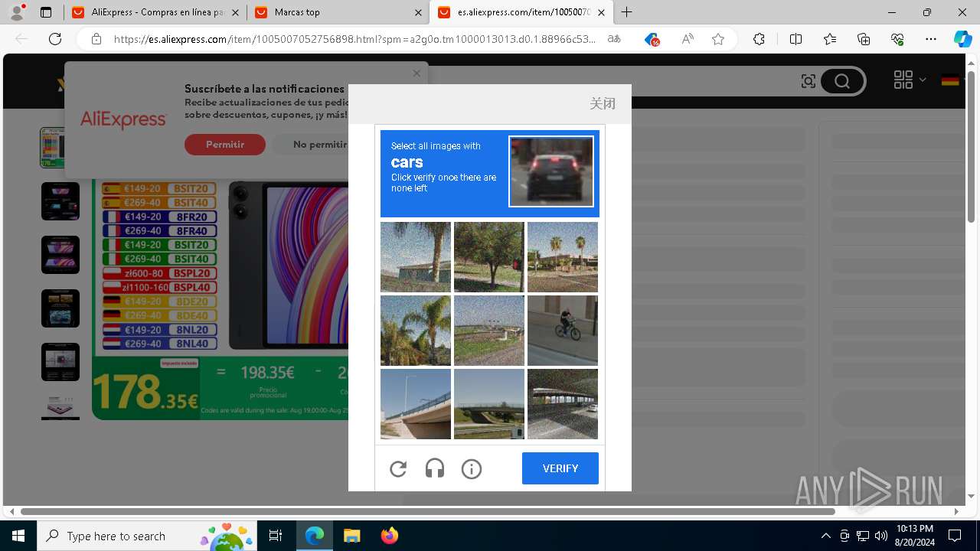The height and width of the screenshot is (551, 980).
Task: Select captcha tile with bridge and blue sky
Action: pos(416,404)
